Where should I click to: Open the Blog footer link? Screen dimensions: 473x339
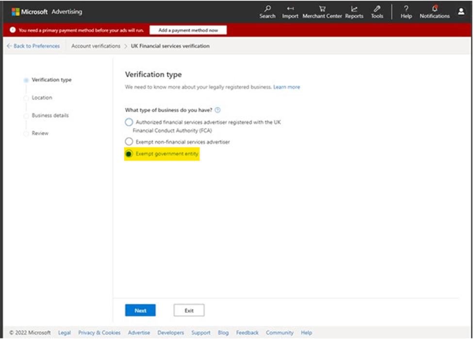[x=223, y=333]
